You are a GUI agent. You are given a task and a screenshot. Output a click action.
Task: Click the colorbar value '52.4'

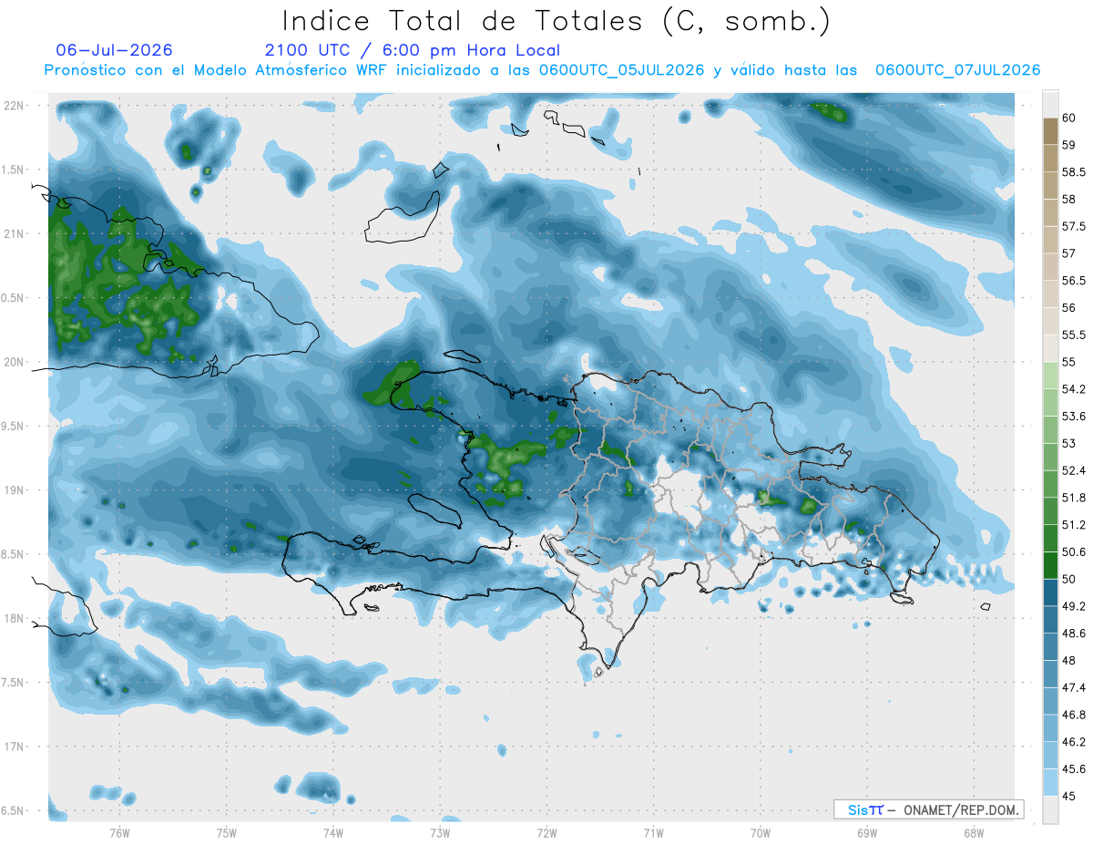[x=1074, y=470]
